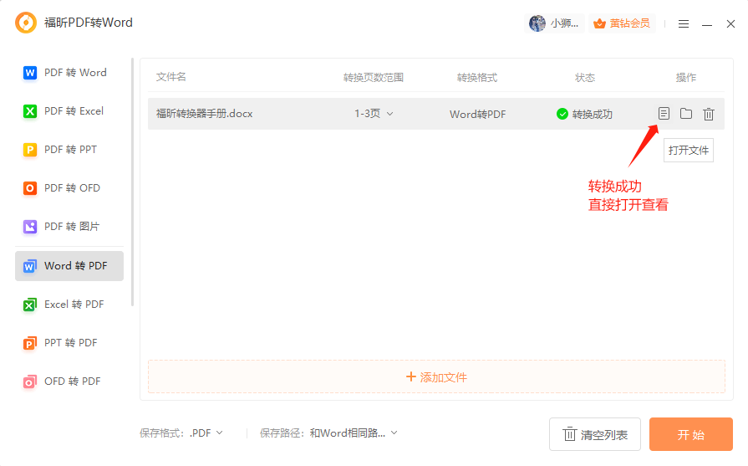Delete the file with the trash icon
The image size is (748, 466).
tap(709, 114)
